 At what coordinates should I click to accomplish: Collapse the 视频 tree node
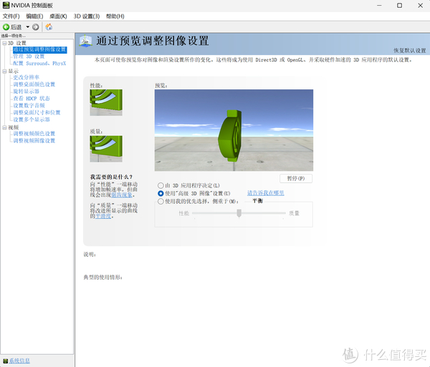(4, 127)
